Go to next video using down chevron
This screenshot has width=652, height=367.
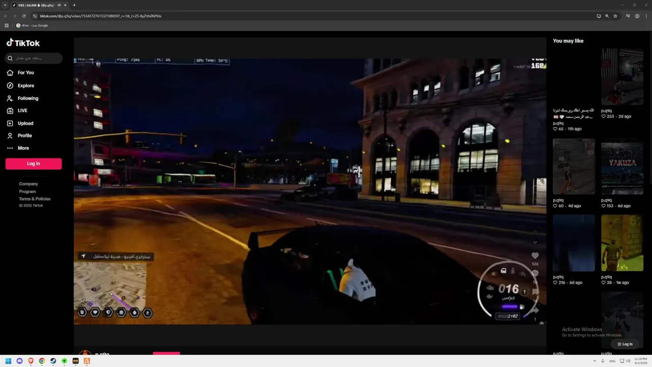[535, 243]
